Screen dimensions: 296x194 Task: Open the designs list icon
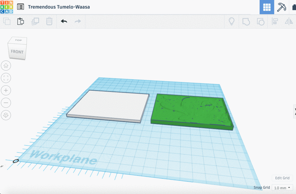pos(20,7)
